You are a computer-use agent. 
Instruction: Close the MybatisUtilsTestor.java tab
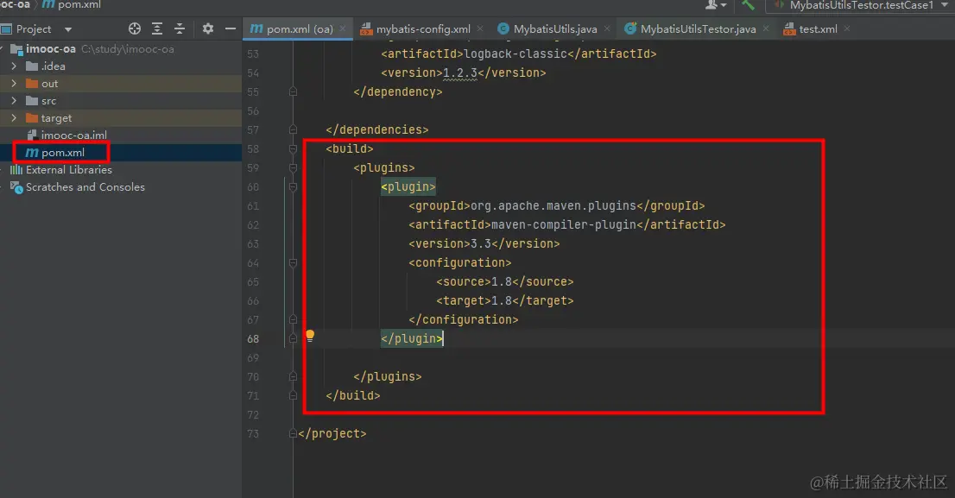point(766,28)
